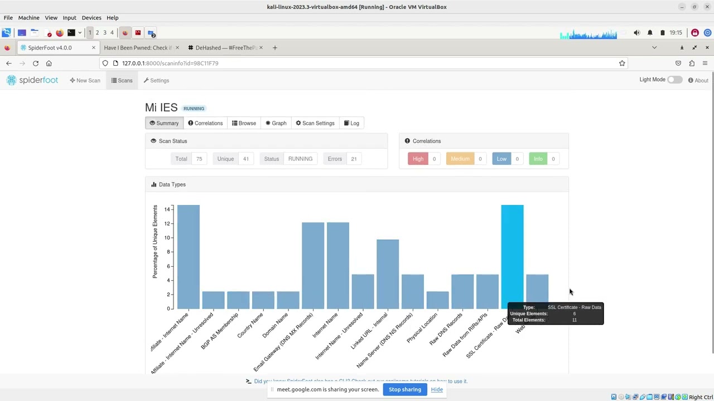The width and height of the screenshot is (714, 401).
Task: Open the VirtualBox Help menu
Action: pos(112,18)
